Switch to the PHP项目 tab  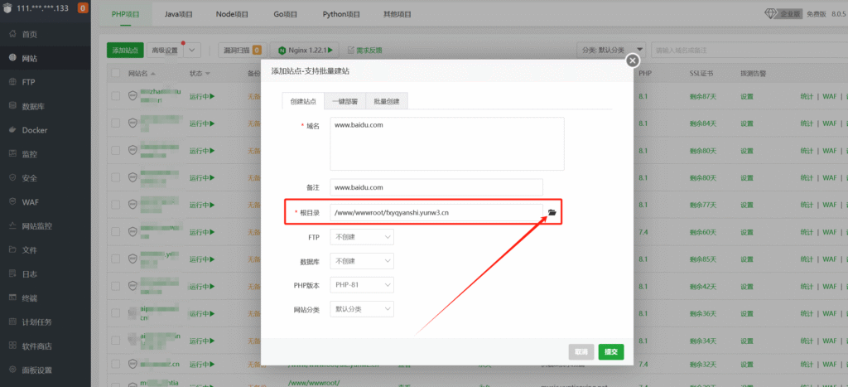tap(126, 14)
